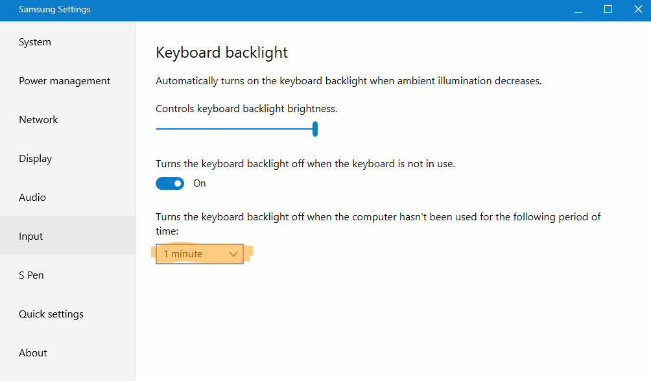Close the Samsung Settings window
This screenshot has height=381, width=651.
(x=637, y=10)
